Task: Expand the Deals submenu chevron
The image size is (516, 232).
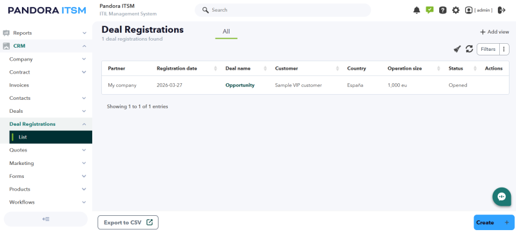Action: click(x=84, y=111)
